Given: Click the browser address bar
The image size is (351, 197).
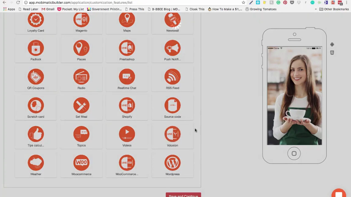Looking at the screenshot, I should (132, 2).
